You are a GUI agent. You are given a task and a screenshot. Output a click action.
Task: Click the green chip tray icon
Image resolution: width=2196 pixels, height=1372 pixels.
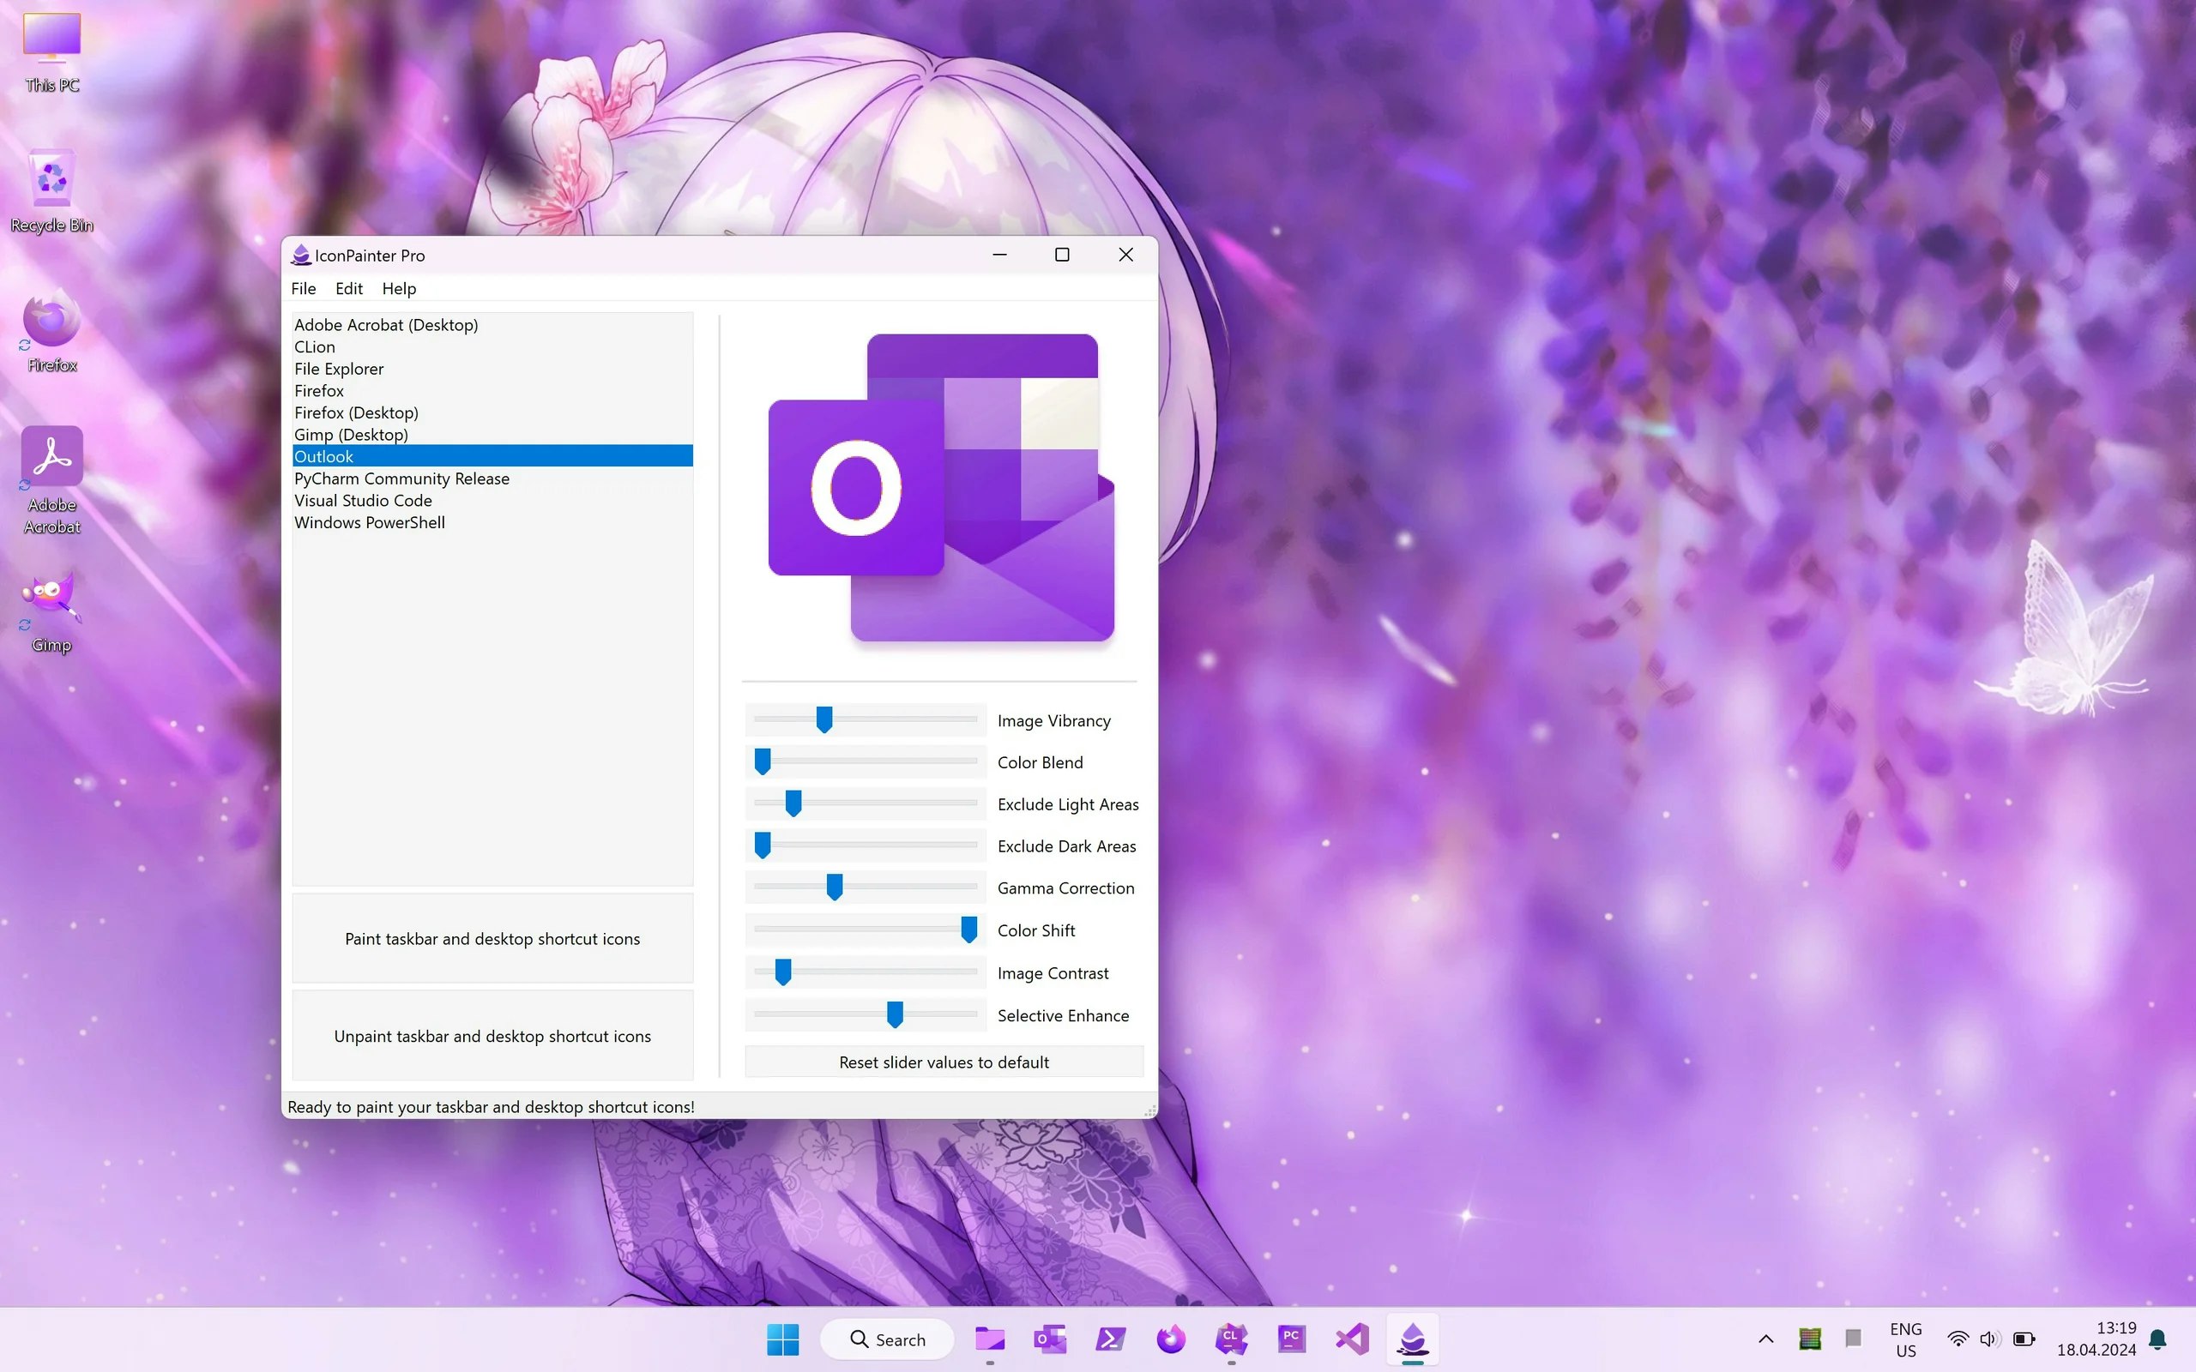1809,1339
